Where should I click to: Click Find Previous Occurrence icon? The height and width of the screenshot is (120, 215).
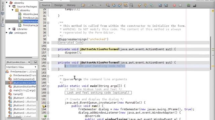point(114,5)
